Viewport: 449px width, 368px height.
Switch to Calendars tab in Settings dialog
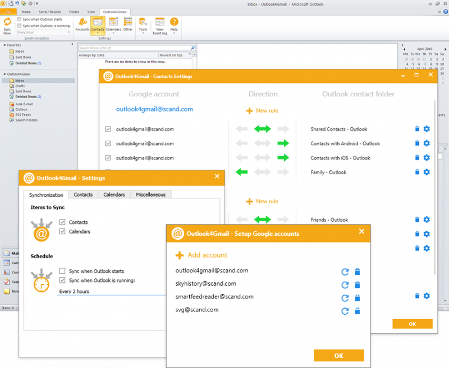pyautogui.click(x=114, y=194)
